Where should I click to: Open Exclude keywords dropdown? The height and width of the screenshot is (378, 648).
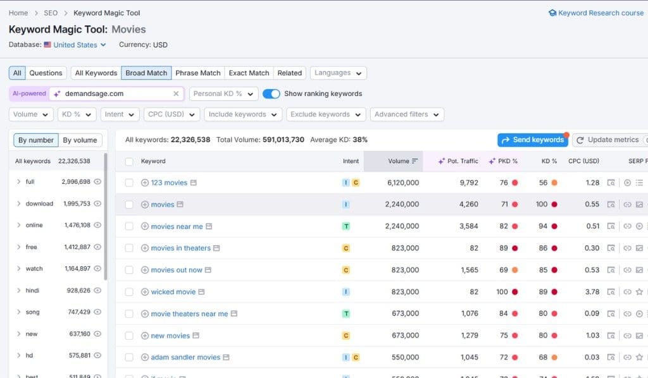326,114
